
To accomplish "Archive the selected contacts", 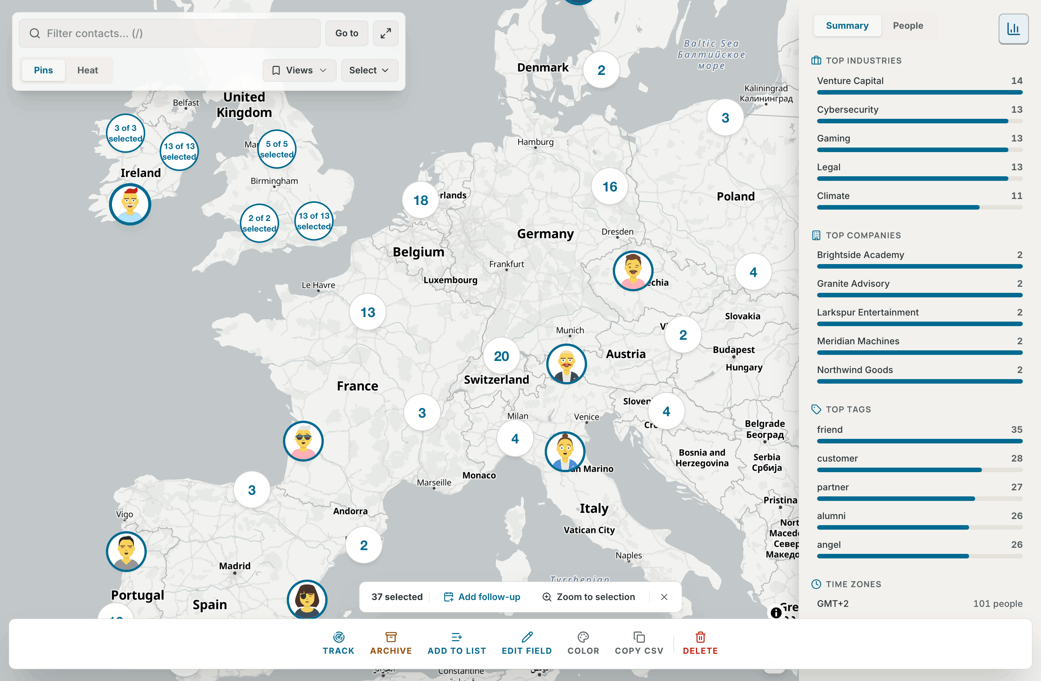I will 391,643.
